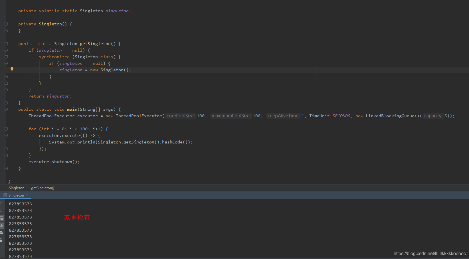469x259 pixels.
Task: Click fold end marker of the Singleton() constructor
Action: pos(6,31)
